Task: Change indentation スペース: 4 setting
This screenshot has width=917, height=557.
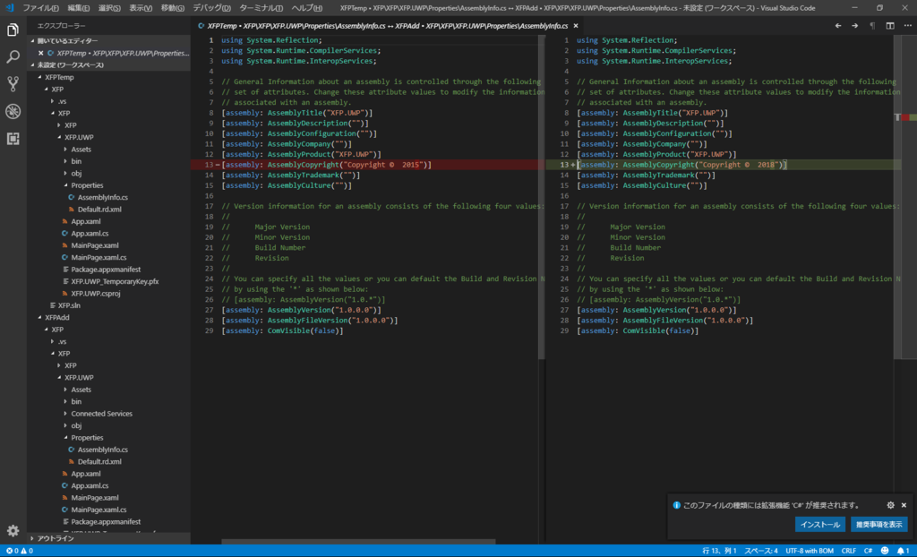Action: (761, 551)
